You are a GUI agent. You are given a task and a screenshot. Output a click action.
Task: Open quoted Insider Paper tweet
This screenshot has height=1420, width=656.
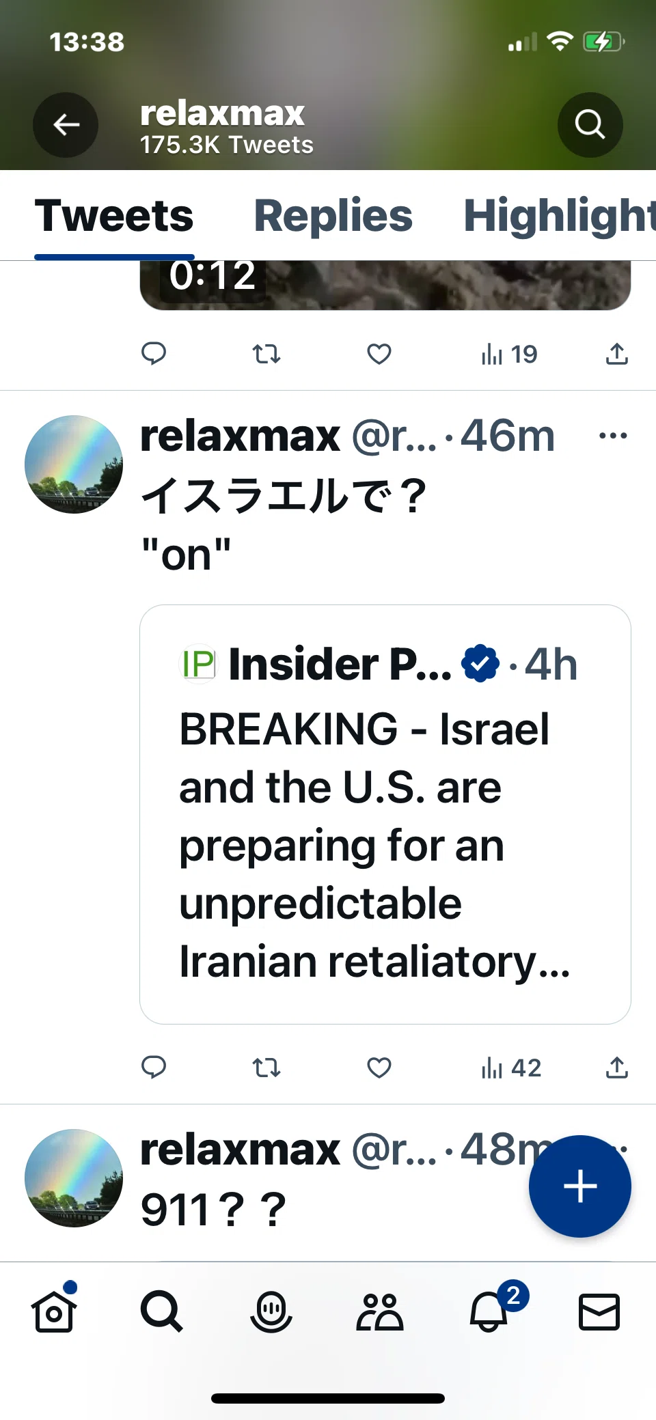pos(385,814)
